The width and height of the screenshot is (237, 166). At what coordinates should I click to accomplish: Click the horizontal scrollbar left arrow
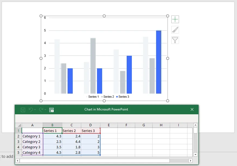pyautogui.click(x=17, y=161)
